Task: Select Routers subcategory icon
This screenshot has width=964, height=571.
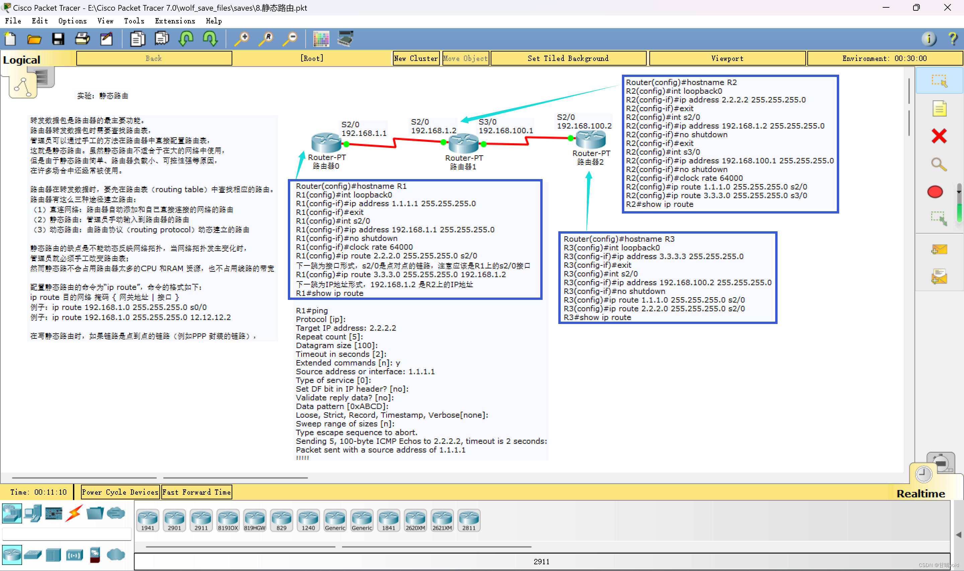Action: [x=12, y=555]
